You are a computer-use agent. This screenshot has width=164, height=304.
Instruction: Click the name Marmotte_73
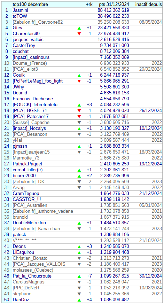26,158
